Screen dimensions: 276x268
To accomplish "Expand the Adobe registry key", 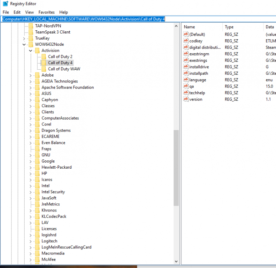I will point(30,75).
